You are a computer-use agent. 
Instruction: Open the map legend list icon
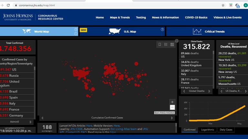[x=166, y=45]
